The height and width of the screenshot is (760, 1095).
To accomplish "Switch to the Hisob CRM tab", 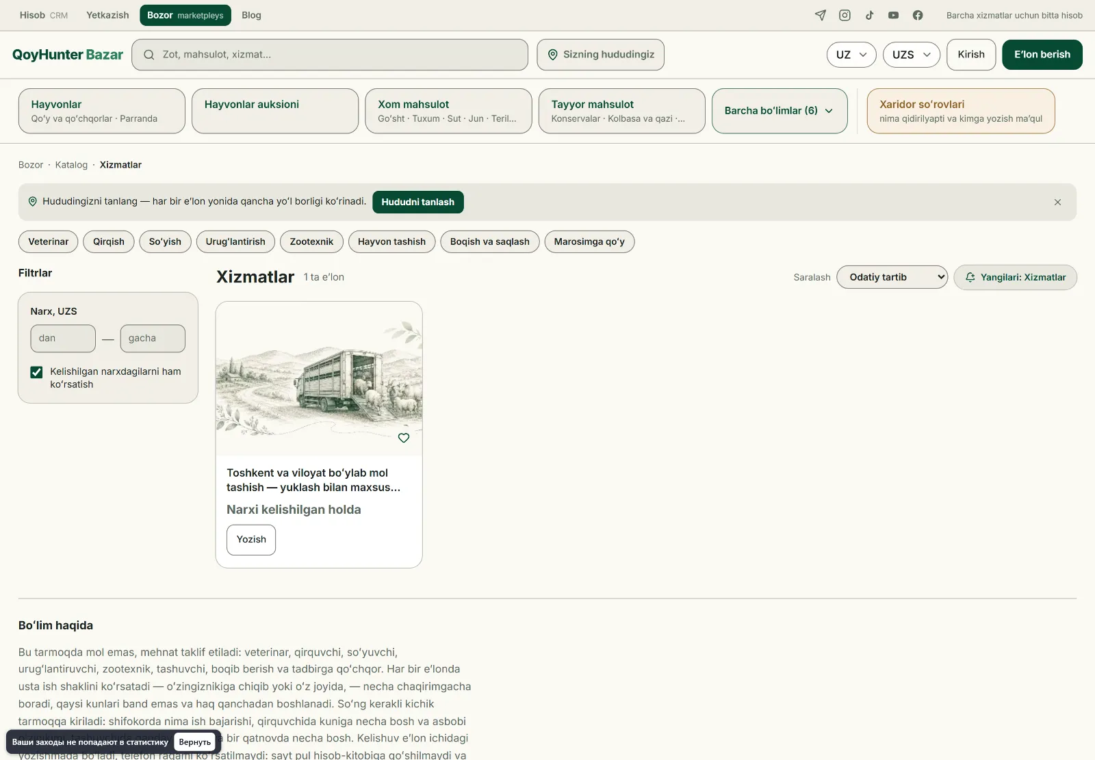I will click(x=44, y=15).
